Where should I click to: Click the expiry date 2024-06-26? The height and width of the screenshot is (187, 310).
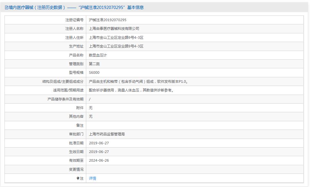pyautogui.click(x=98, y=160)
